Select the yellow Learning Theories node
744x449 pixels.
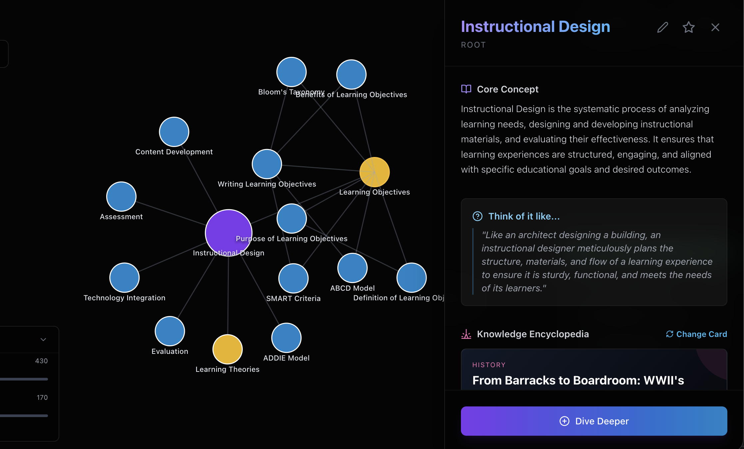[x=227, y=349]
